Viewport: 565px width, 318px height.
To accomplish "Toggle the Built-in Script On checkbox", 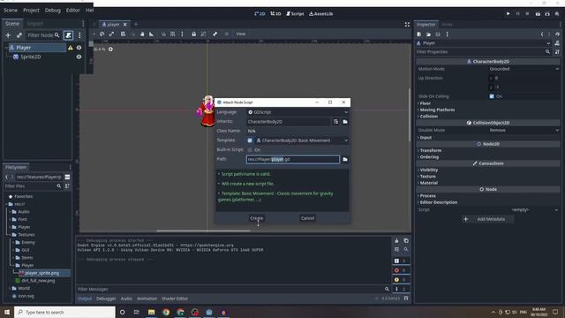I will [250, 149].
